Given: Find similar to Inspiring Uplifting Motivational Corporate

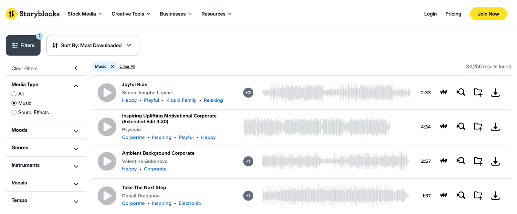Looking at the screenshot, I should click(x=461, y=127).
